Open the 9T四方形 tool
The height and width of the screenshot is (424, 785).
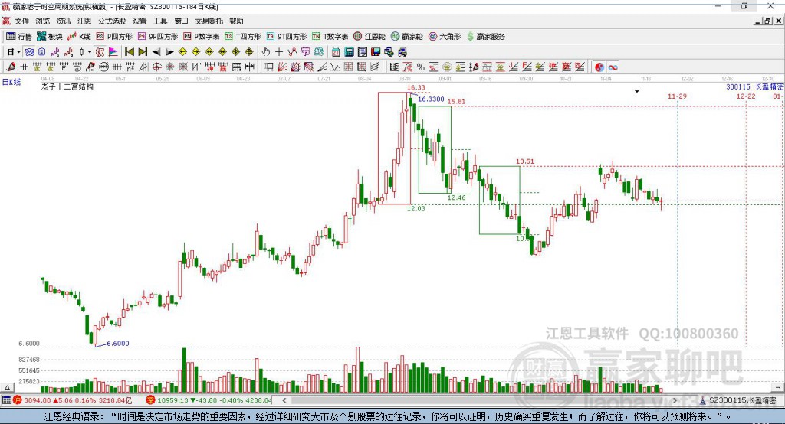click(287, 37)
